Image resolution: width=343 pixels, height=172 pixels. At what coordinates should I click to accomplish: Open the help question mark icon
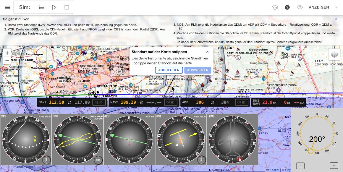(287, 7)
